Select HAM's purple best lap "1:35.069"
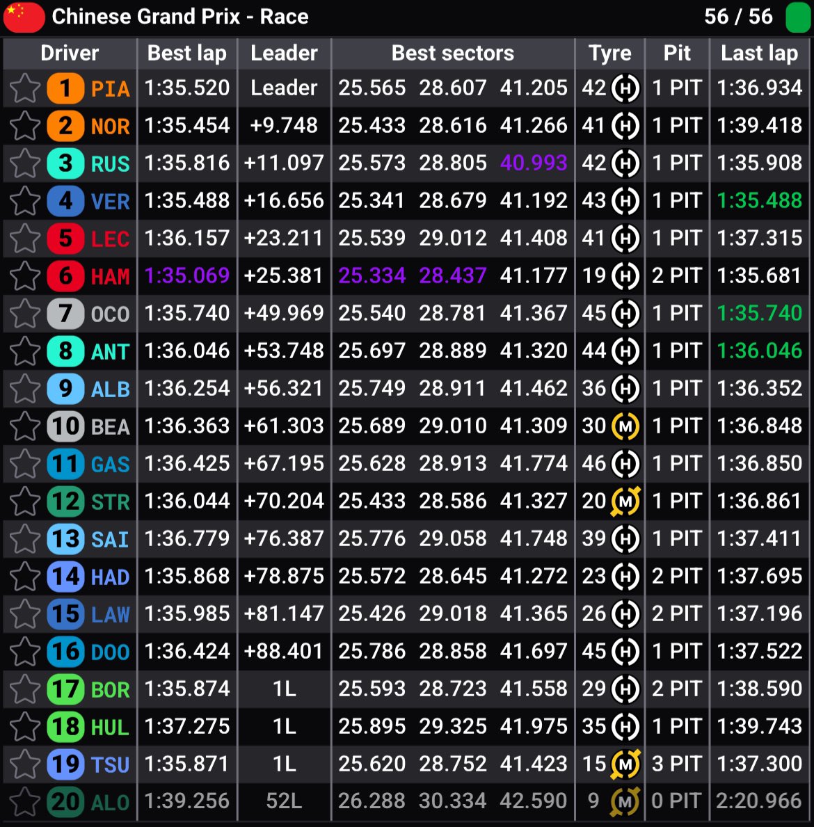Image resolution: width=814 pixels, height=827 pixels. (187, 276)
